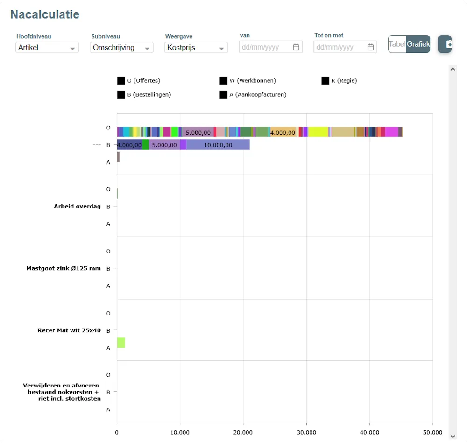The width and height of the screenshot is (467, 444).
Task: Click the green Recer Mat wit A bar
Action: click(121, 343)
